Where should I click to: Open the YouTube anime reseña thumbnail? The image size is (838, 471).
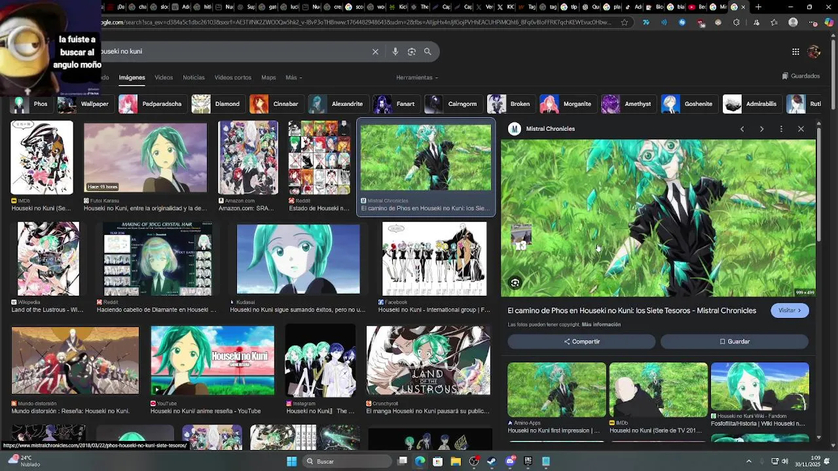[x=213, y=360]
